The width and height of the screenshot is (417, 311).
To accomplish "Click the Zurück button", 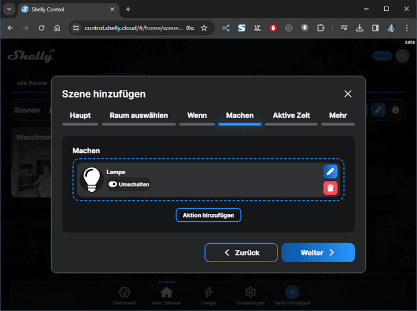I will pyautogui.click(x=241, y=253).
